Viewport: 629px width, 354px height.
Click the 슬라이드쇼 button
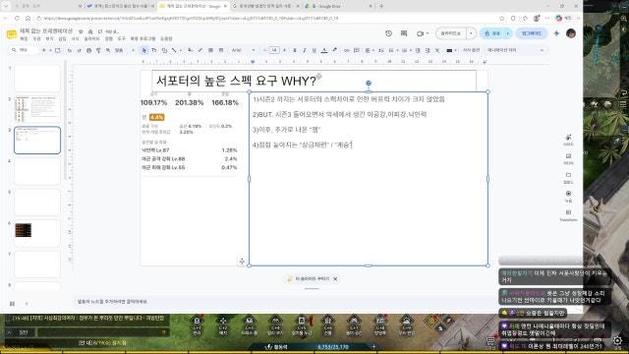pos(451,33)
